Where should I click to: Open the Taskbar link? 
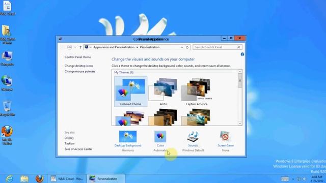(69, 143)
